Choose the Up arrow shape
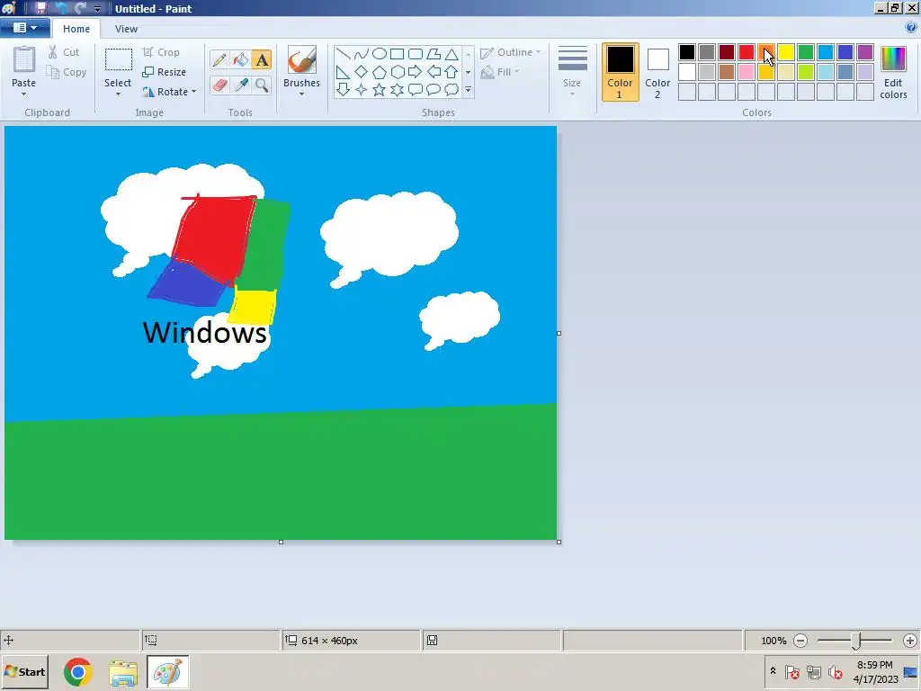921x691 pixels. click(x=452, y=72)
